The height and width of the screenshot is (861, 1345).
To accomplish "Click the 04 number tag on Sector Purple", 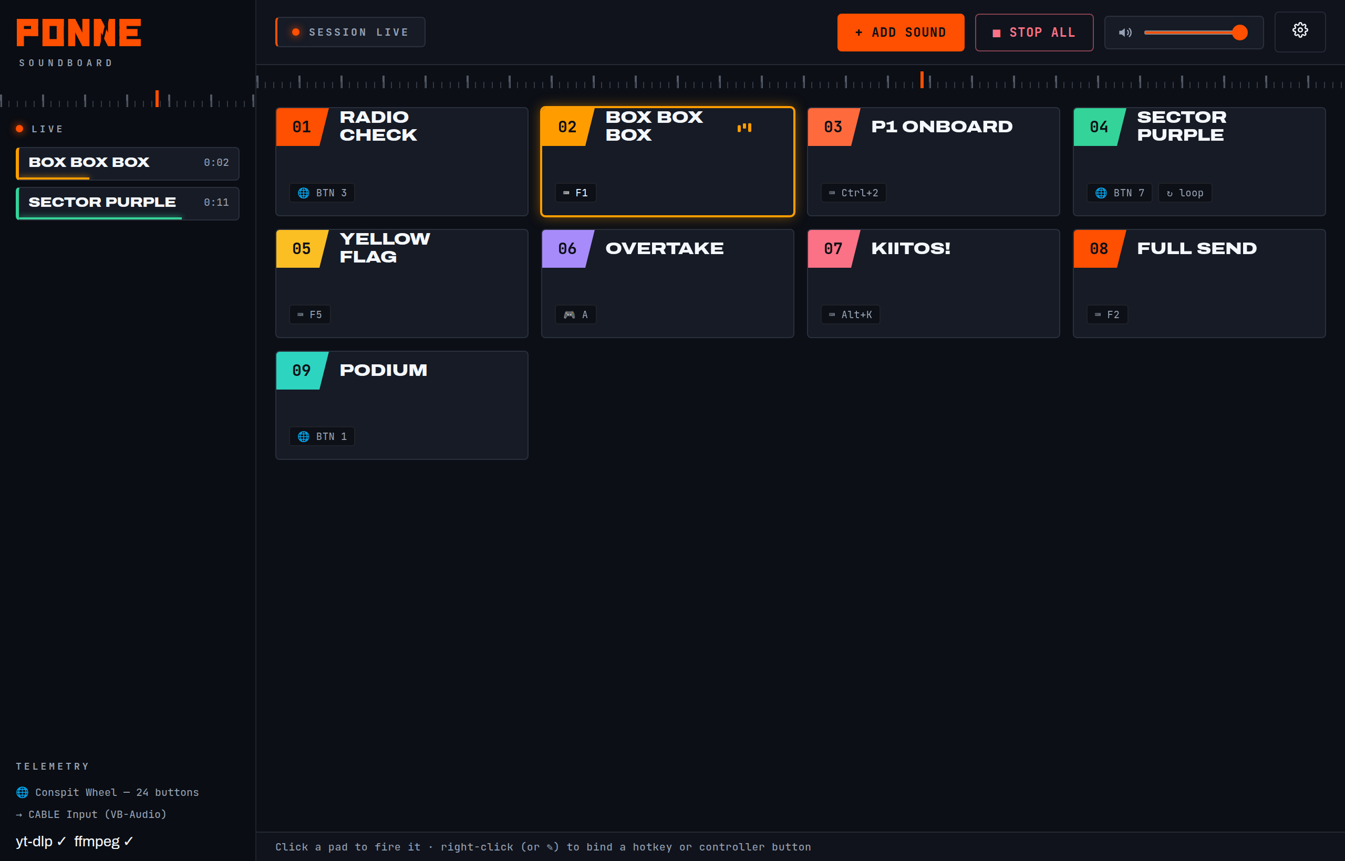I will [x=1099, y=127].
